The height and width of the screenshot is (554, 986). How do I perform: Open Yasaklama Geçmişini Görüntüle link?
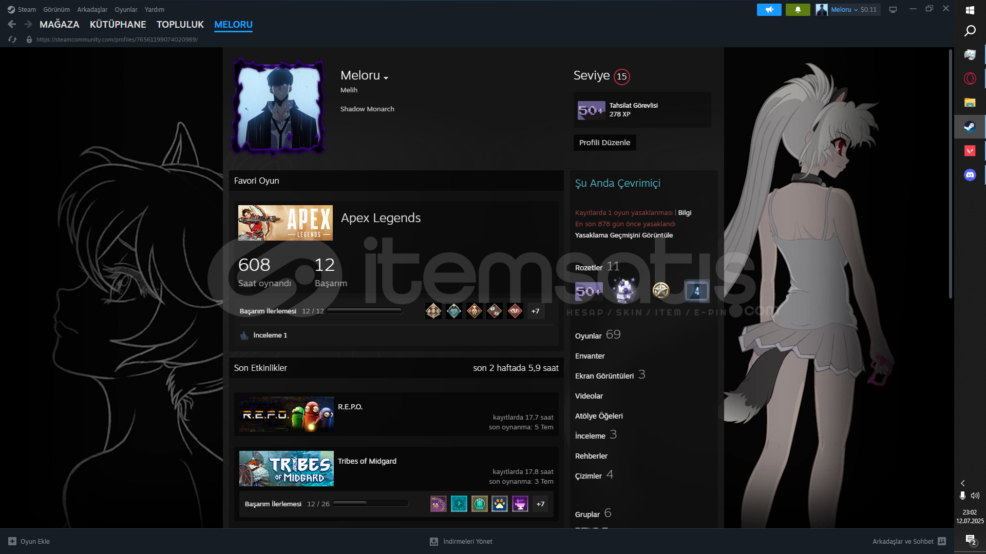click(x=624, y=235)
